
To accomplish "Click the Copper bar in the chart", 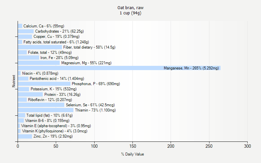I will 25,37.
